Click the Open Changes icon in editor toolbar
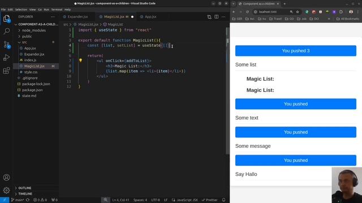 (x=209, y=17)
